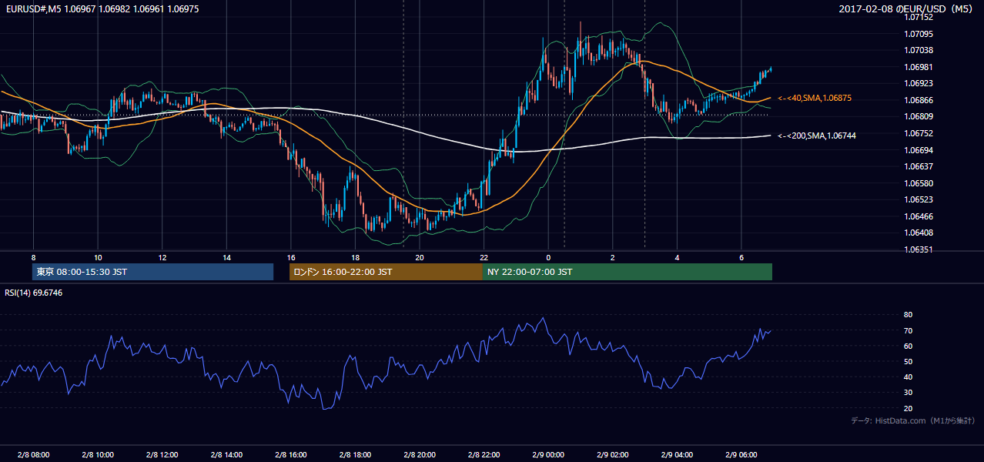The width and height of the screenshot is (984, 462).
Task: Click price axis value 1.06694
Action: (x=919, y=150)
